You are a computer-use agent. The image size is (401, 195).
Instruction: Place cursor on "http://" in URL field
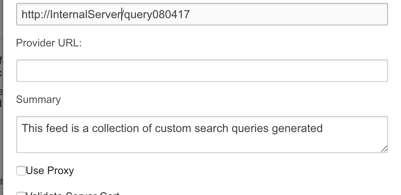(x=36, y=15)
